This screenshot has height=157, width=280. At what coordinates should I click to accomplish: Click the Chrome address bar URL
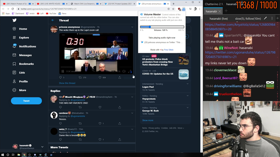[x=49, y=9]
